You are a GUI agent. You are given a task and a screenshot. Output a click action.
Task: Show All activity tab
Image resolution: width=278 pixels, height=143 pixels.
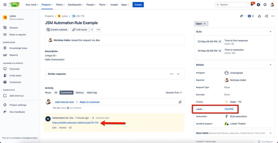click(x=56, y=93)
